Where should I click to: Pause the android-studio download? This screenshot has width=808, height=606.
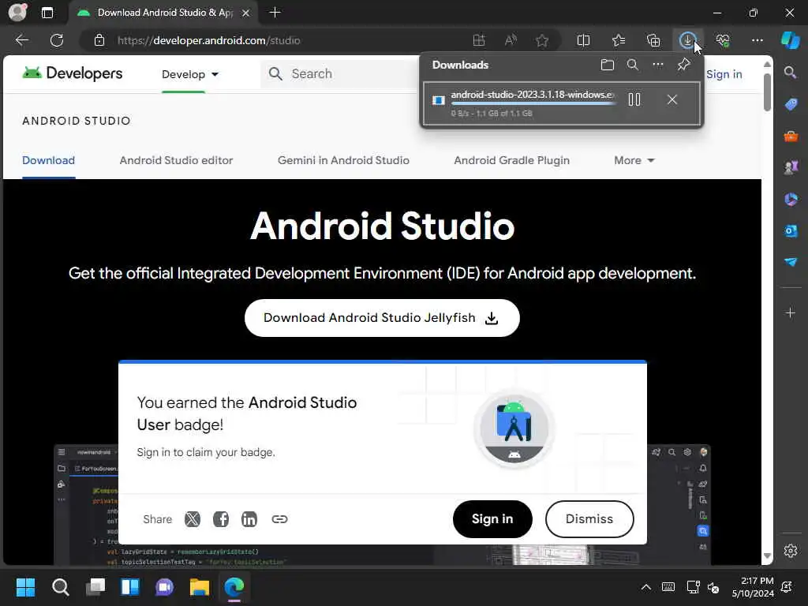pyautogui.click(x=634, y=99)
